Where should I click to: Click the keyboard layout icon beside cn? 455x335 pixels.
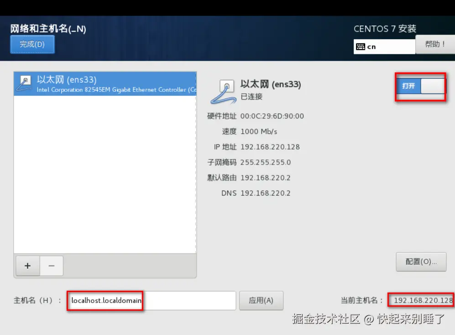pyautogui.click(x=361, y=47)
